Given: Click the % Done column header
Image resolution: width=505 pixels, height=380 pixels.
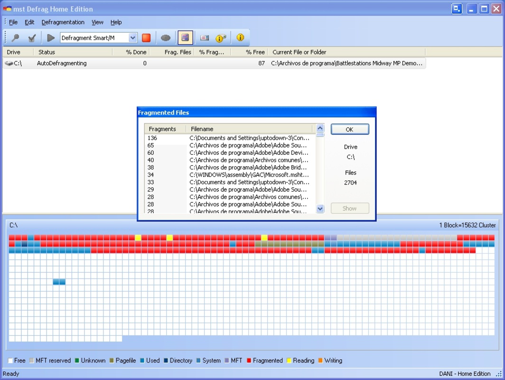Looking at the screenshot, I should click(x=131, y=52).
